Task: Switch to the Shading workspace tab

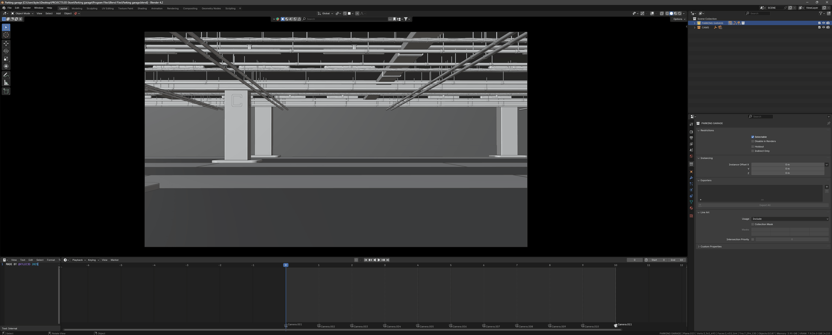Action: point(142,9)
